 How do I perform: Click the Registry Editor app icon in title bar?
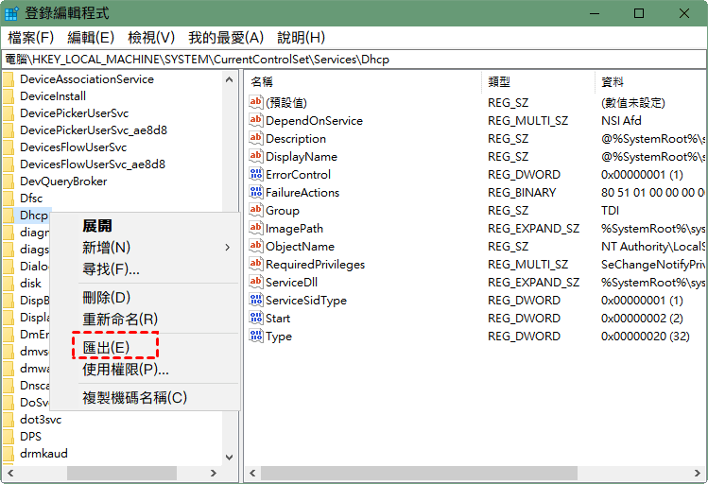point(11,13)
